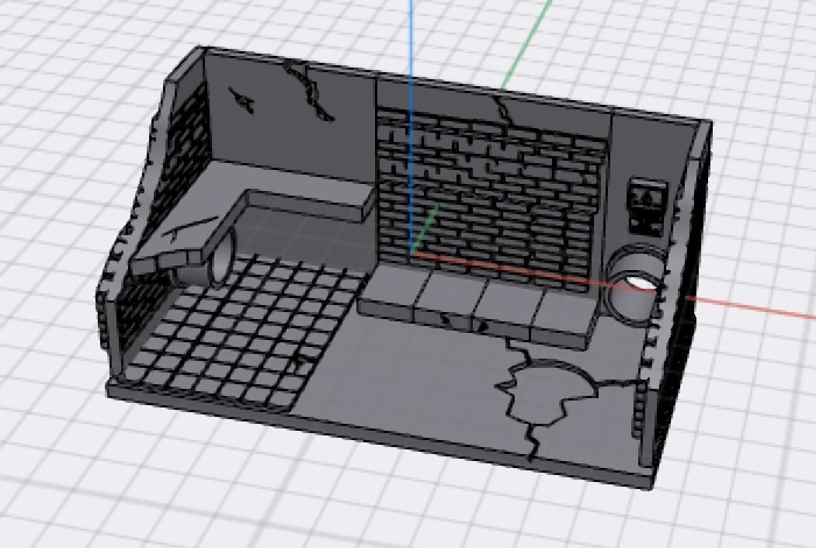816x548 pixels.
Task: Click the cracked crater in the floor
Action: pos(548,393)
